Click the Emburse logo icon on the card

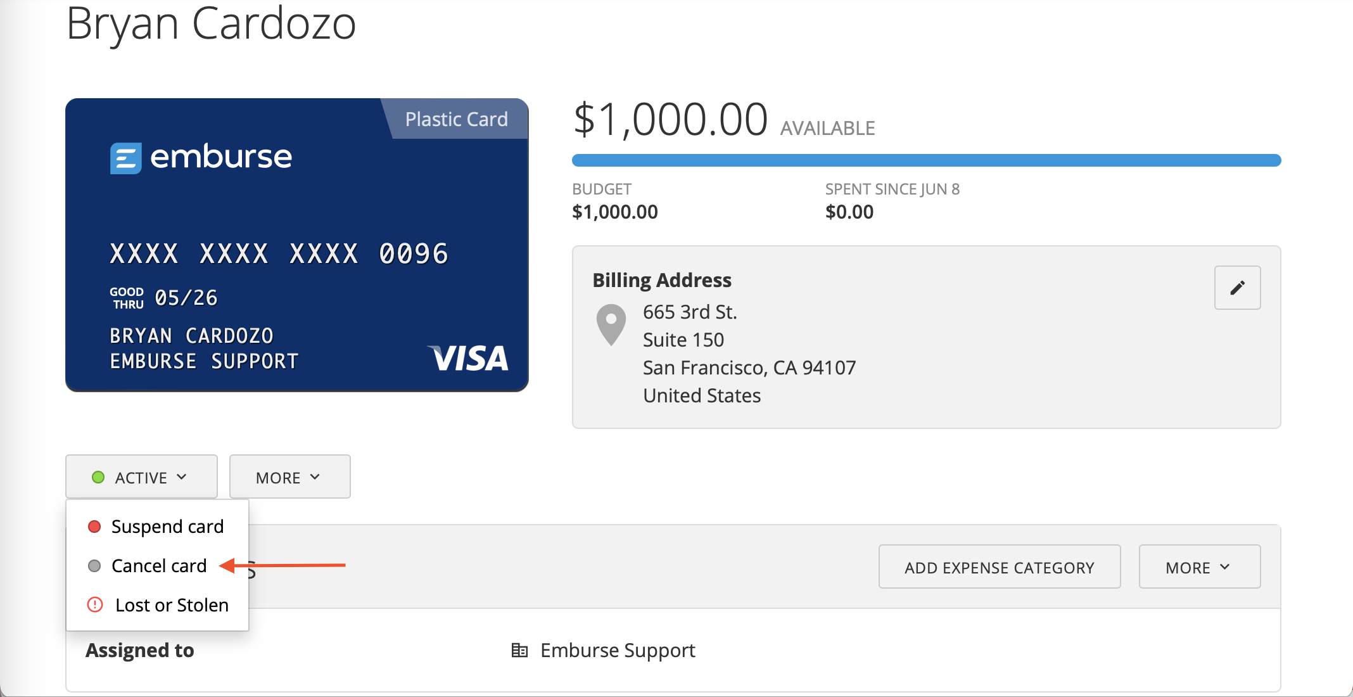[125, 158]
